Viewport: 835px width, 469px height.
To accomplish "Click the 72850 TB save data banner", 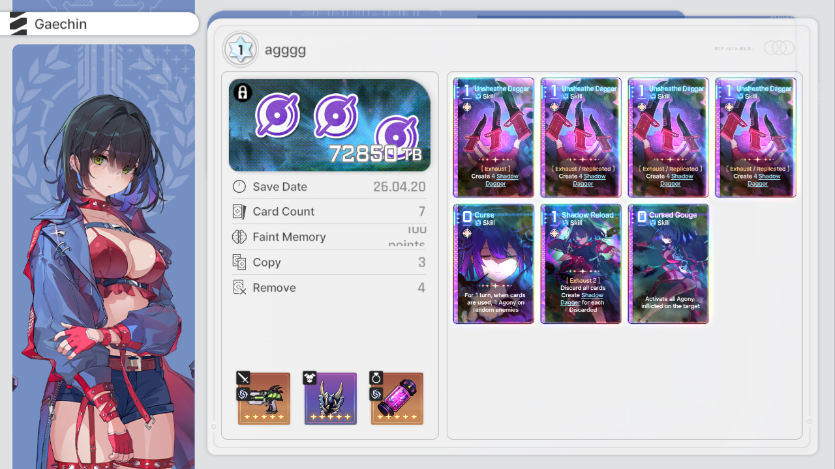I will [x=329, y=125].
